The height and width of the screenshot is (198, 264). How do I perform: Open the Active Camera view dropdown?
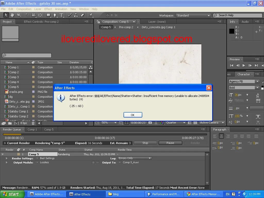coord(211,123)
